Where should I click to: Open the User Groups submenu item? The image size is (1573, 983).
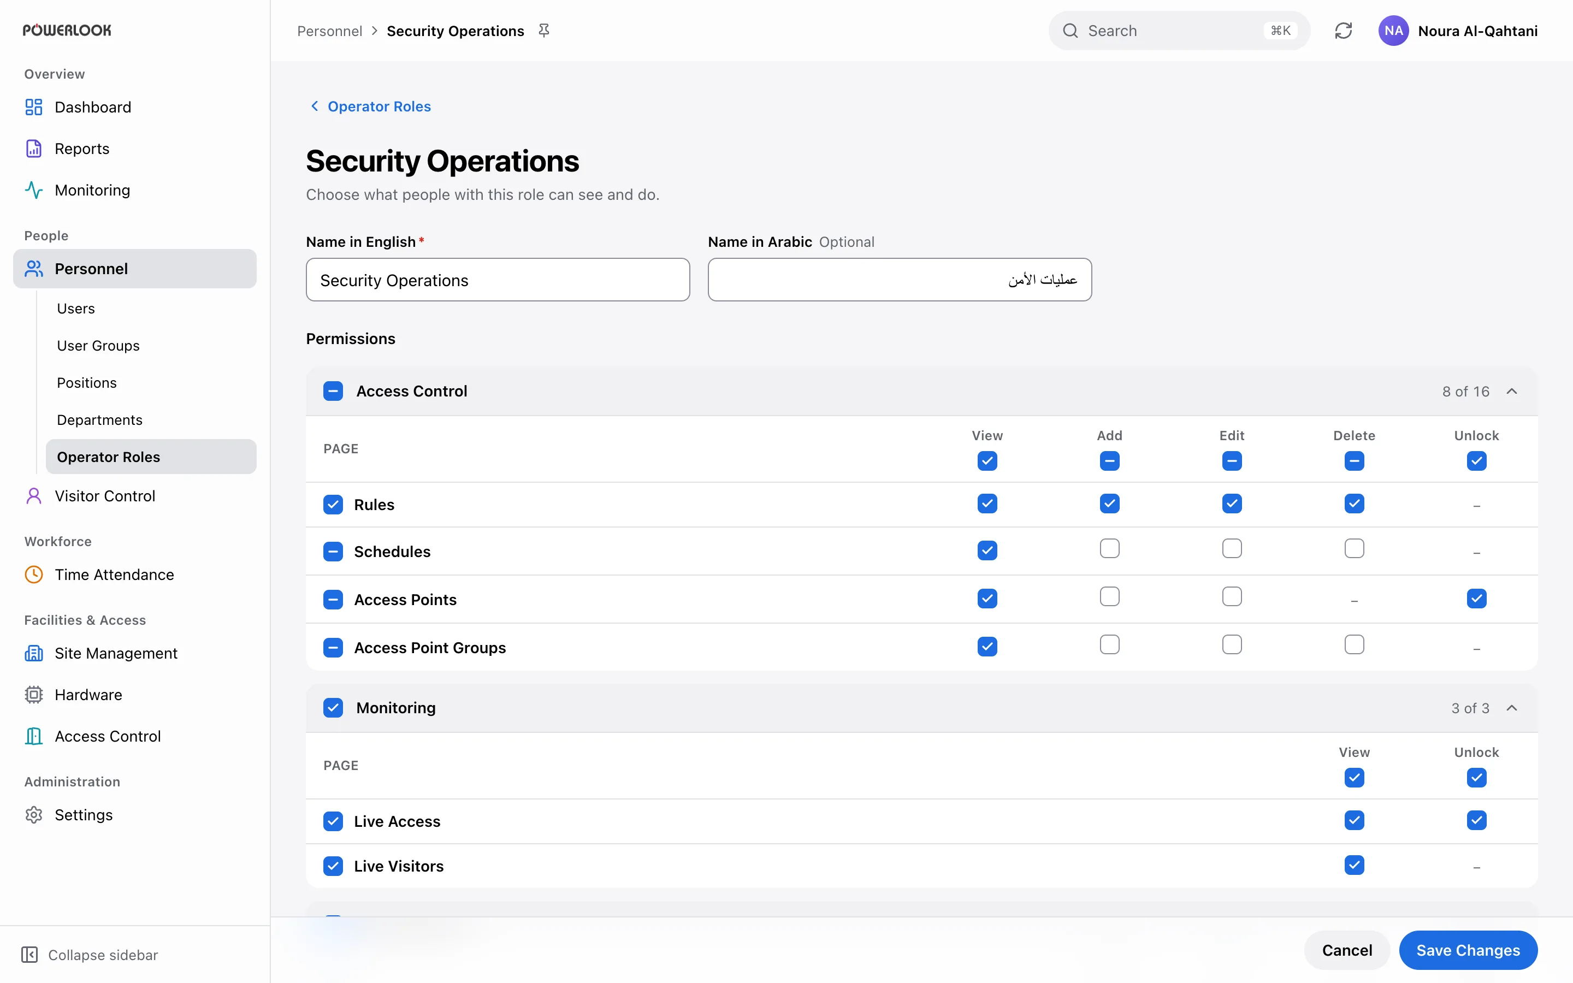pyautogui.click(x=151, y=346)
